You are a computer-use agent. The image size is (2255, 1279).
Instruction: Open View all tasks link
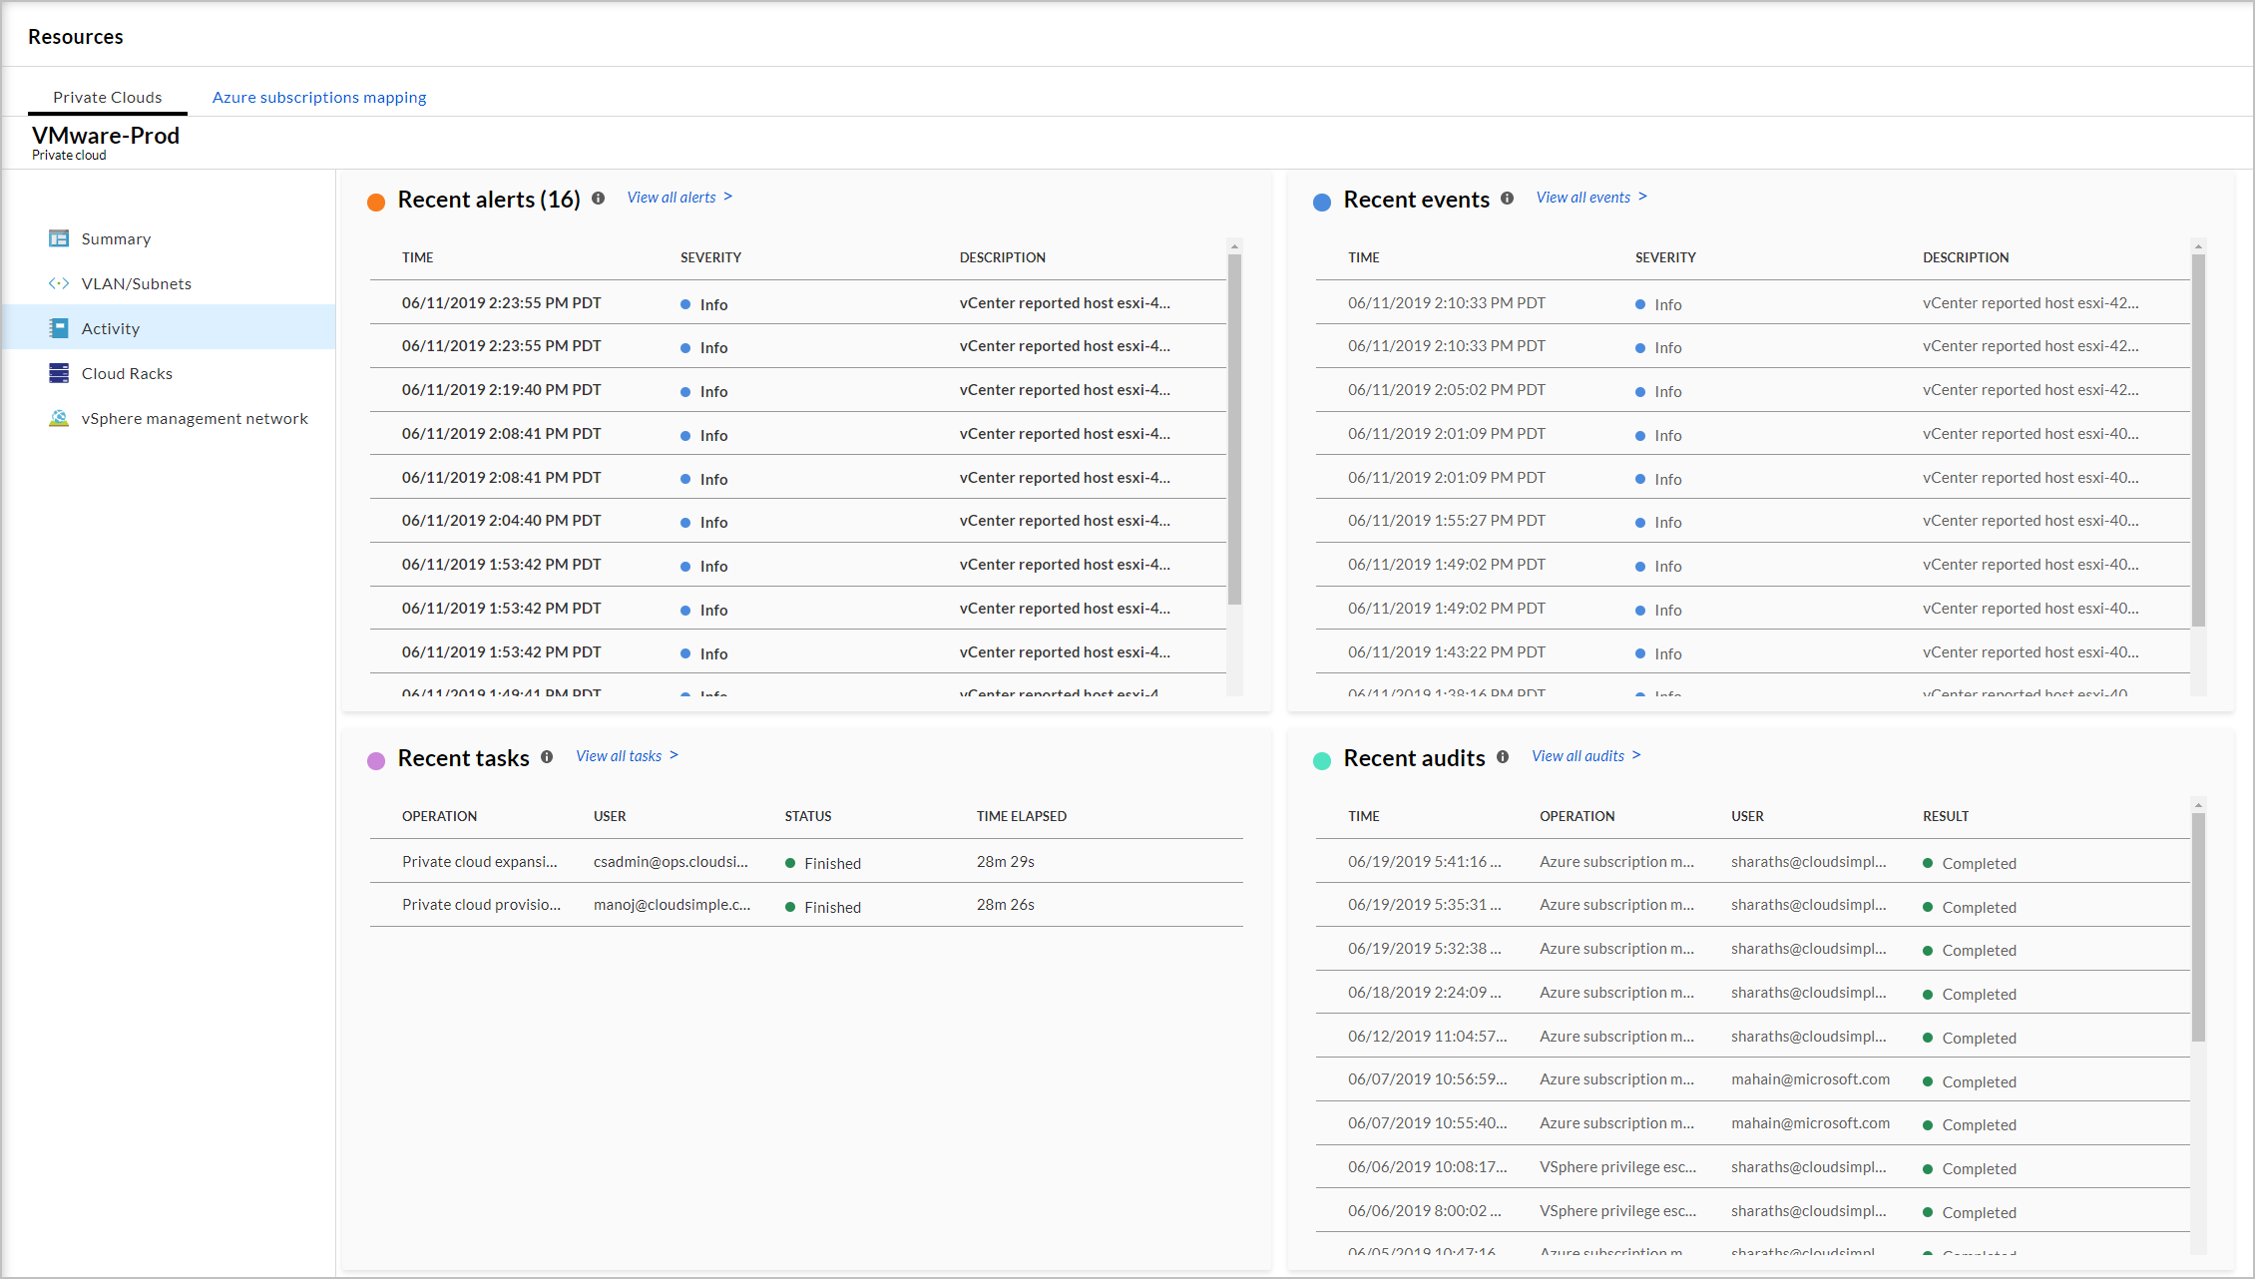point(621,755)
